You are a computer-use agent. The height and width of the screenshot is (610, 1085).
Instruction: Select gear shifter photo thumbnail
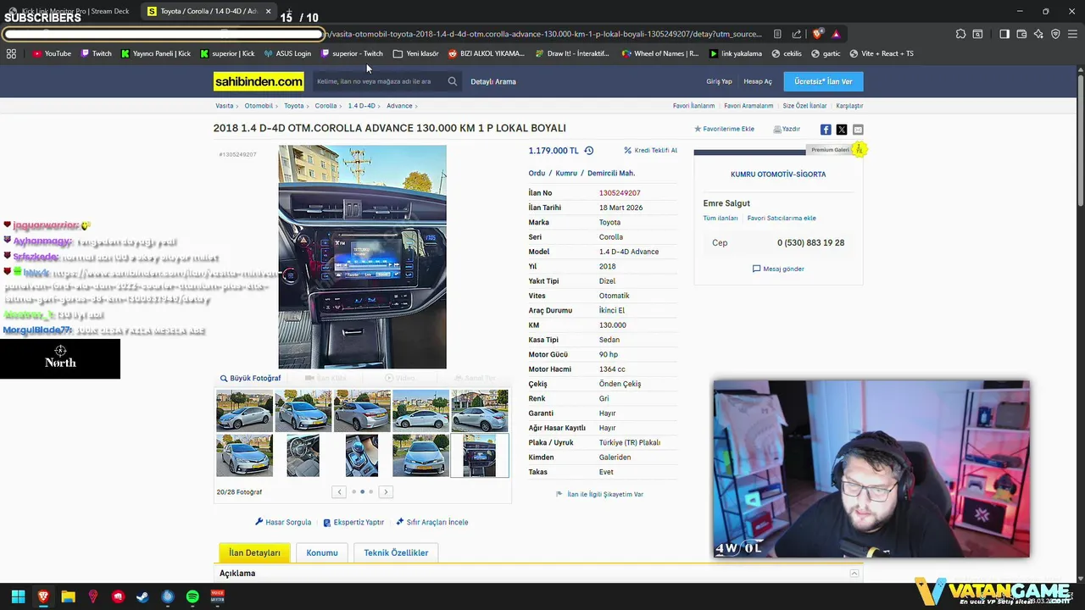click(362, 456)
